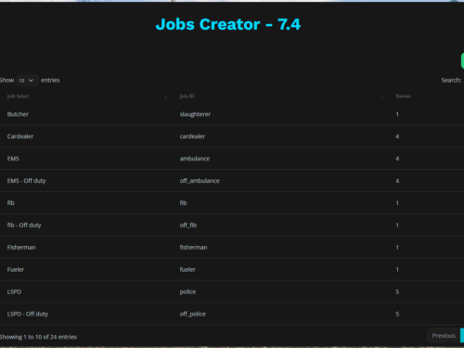Click the off_police job ID cell

pyautogui.click(x=193, y=314)
